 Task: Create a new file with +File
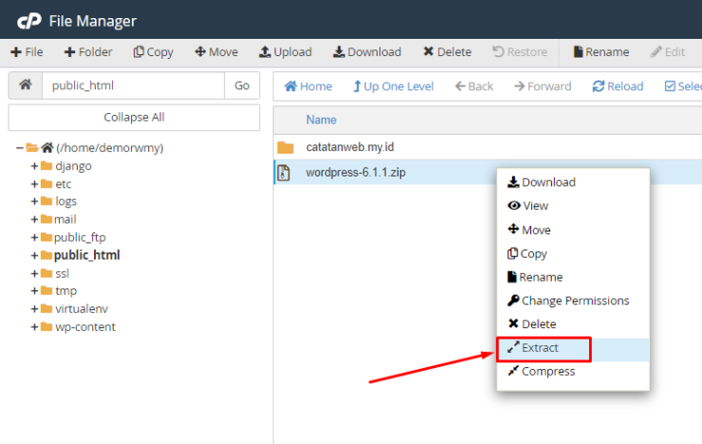coord(27,52)
